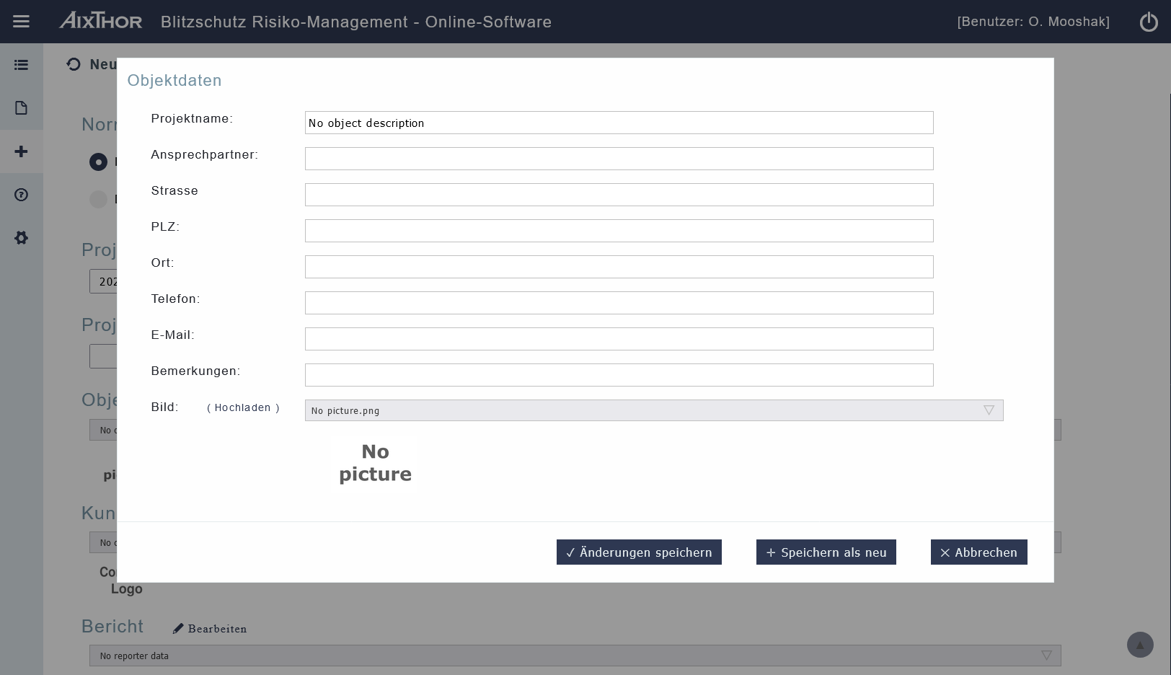The image size is (1171, 675).
Task: Click Speichern als neu button
Action: click(x=826, y=552)
